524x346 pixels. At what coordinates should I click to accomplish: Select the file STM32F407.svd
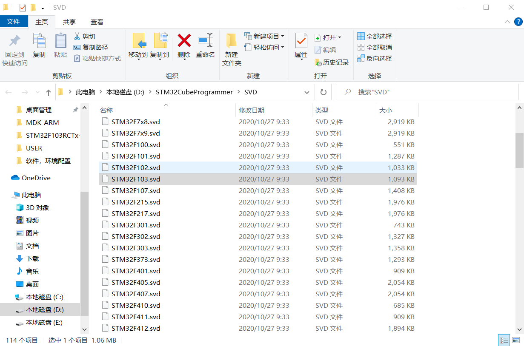[x=258, y=294]
